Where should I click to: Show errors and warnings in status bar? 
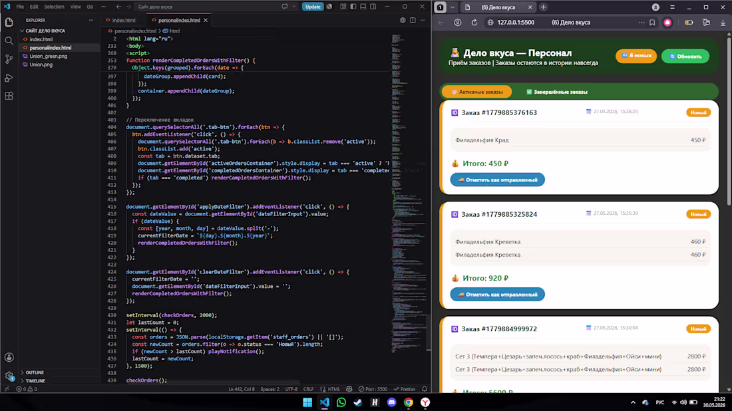(27, 388)
